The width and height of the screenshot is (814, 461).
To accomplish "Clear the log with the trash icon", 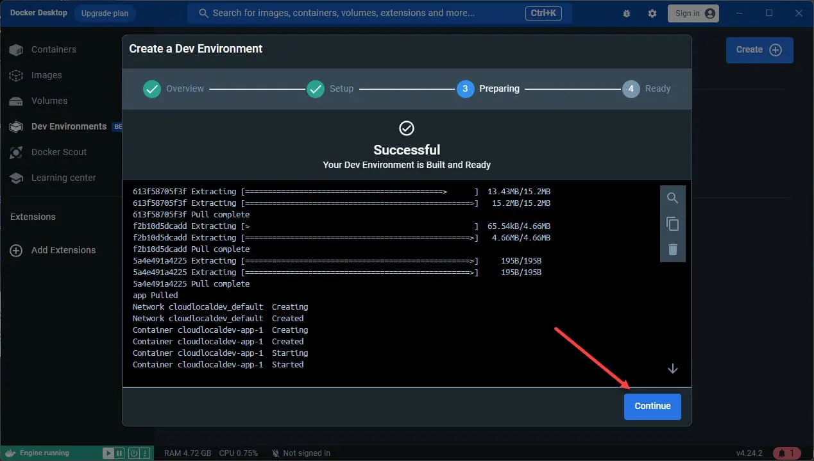I will (x=672, y=249).
